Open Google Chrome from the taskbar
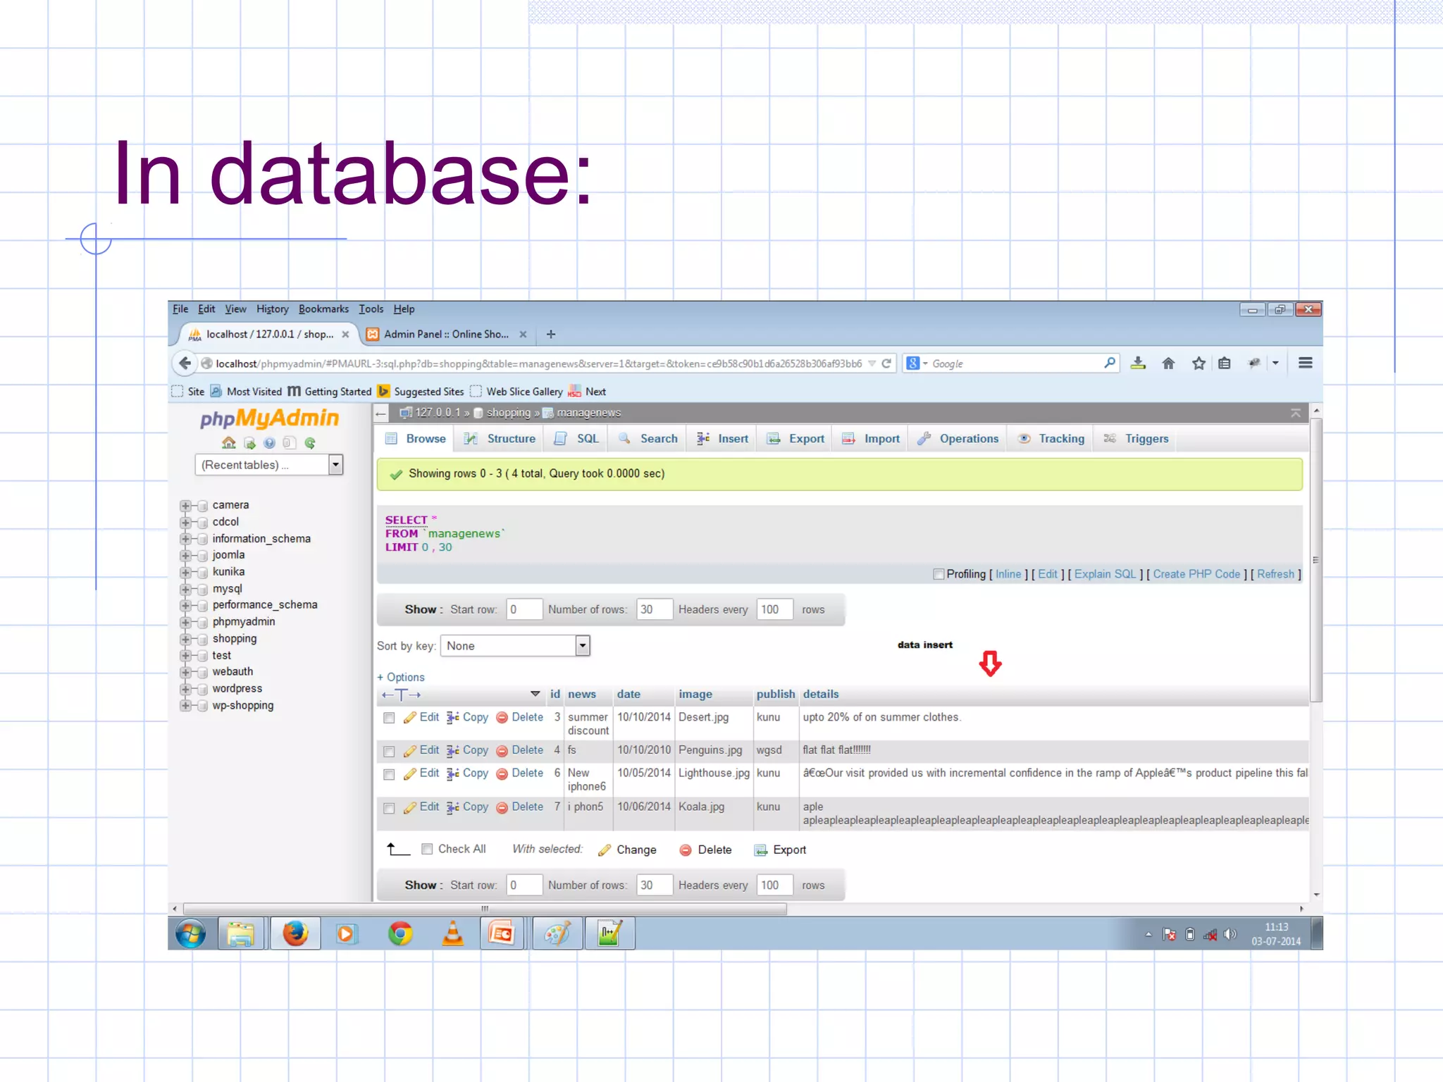This screenshot has width=1443, height=1082. click(x=400, y=934)
